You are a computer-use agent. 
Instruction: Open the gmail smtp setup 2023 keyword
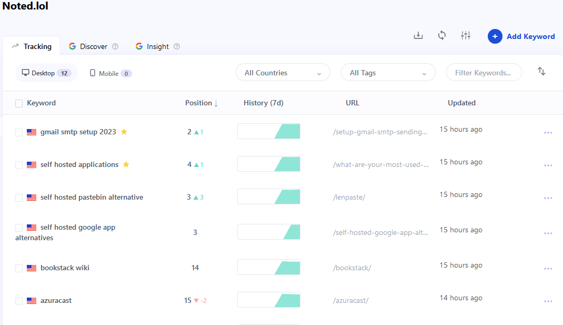click(78, 132)
